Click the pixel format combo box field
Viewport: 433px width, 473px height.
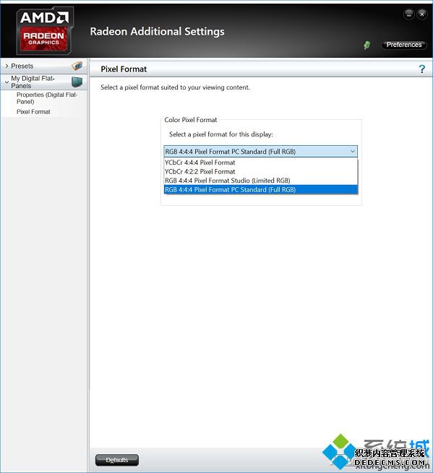[x=260, y=152]
